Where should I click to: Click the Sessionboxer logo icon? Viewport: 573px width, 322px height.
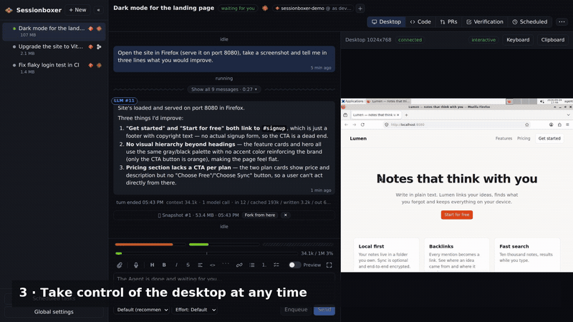pos(9,10)
